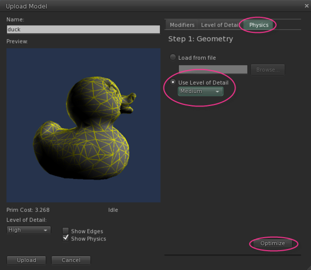Switch to the Modifiers tab
311x270 pixels.
(x=182, y=25)
